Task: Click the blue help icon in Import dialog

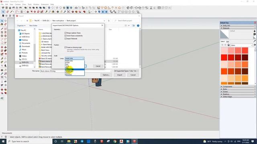Action: 138,26
